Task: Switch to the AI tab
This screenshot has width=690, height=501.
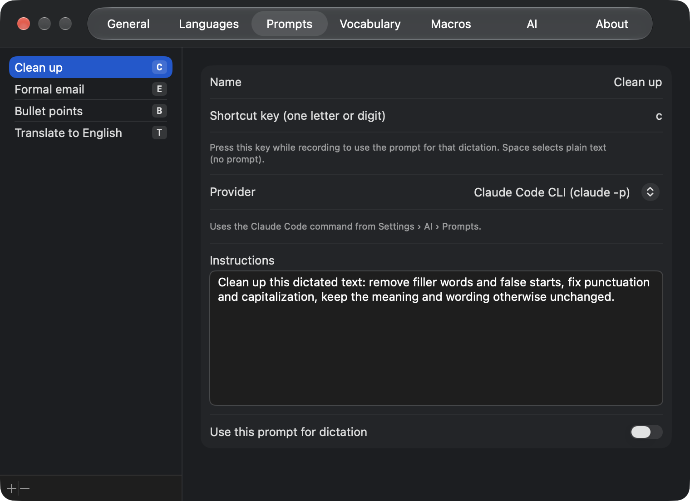Action: pos(532,24)
